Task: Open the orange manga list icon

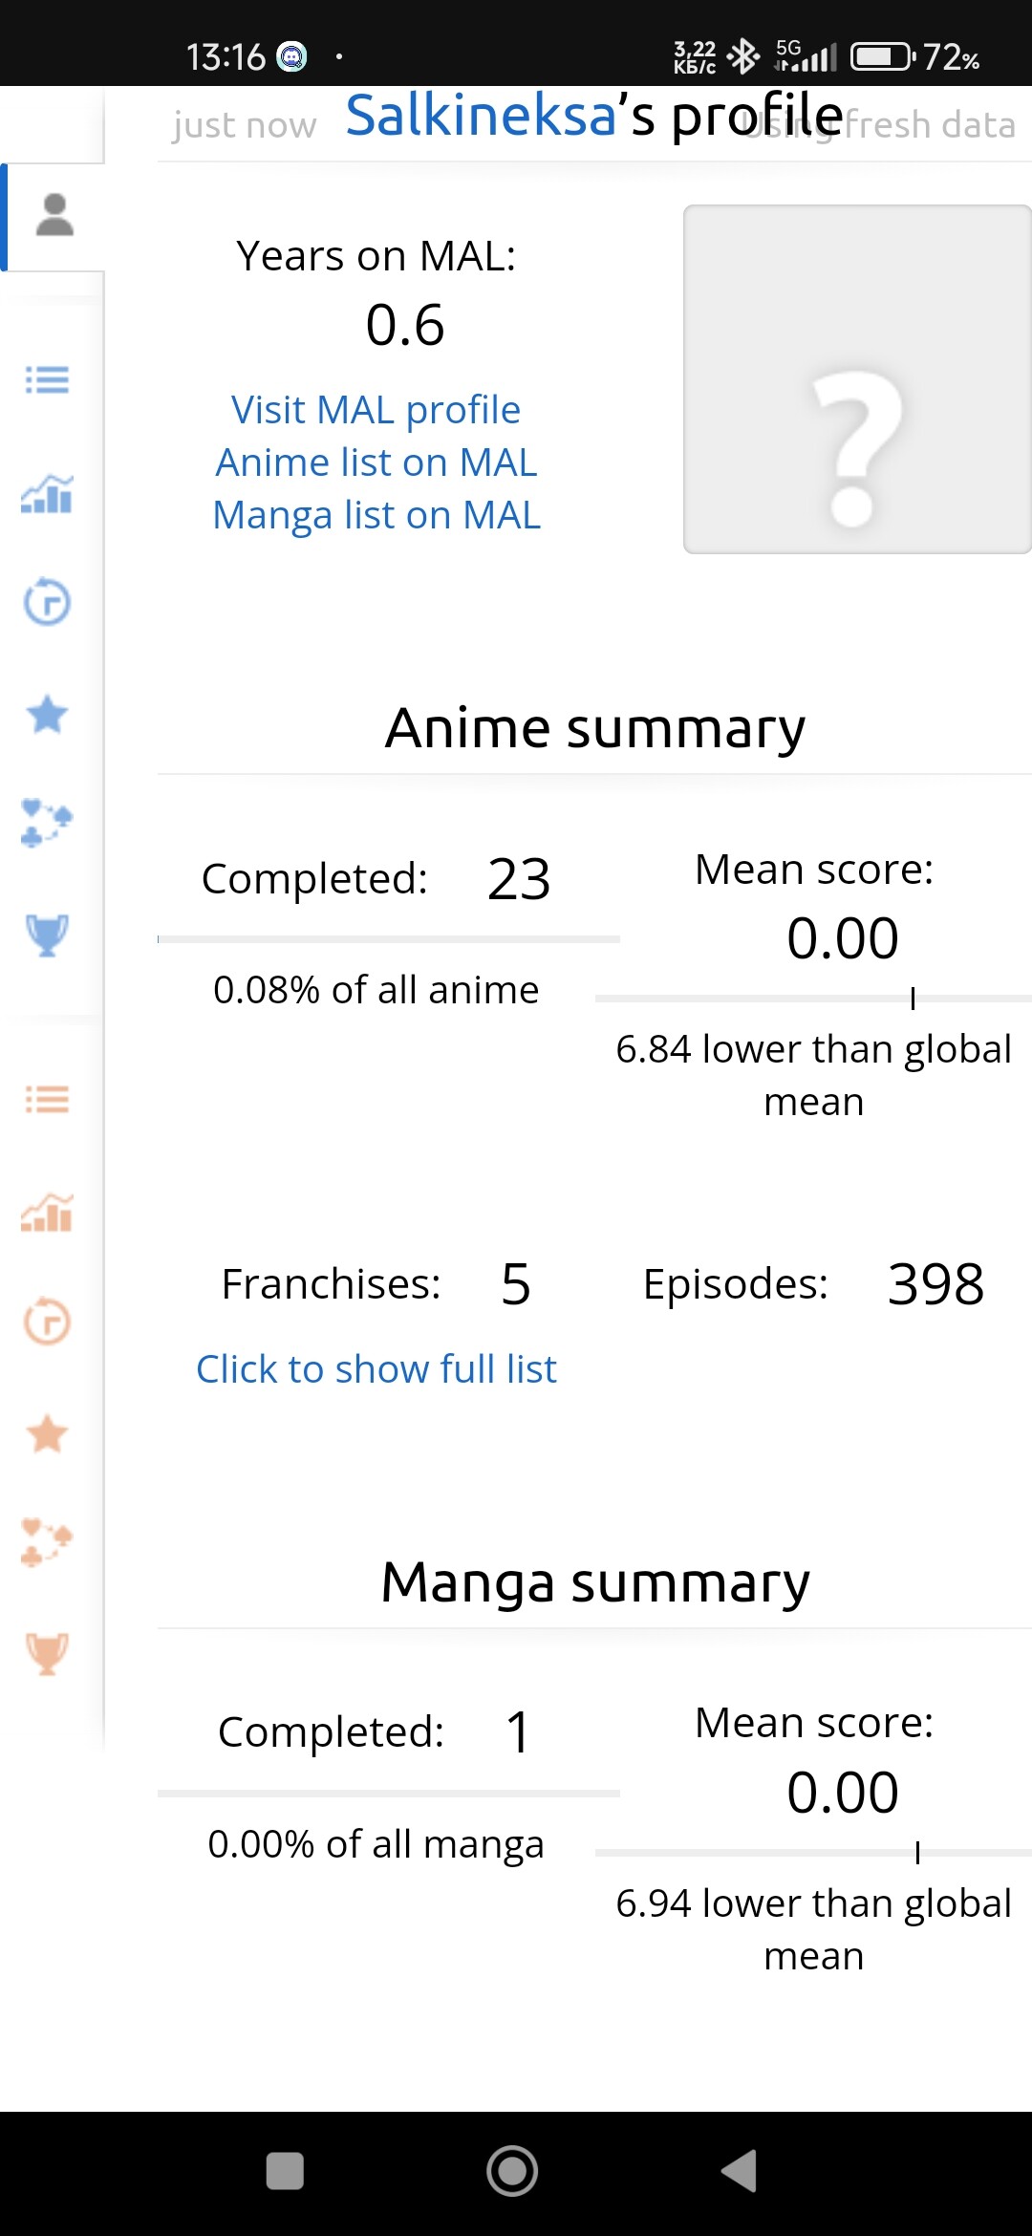Action: click(47, 1099)
